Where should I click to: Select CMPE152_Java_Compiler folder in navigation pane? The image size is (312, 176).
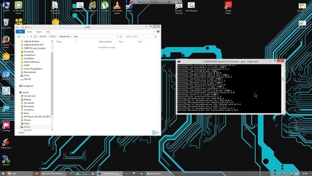pyautogui.click(x=35, y=48)
